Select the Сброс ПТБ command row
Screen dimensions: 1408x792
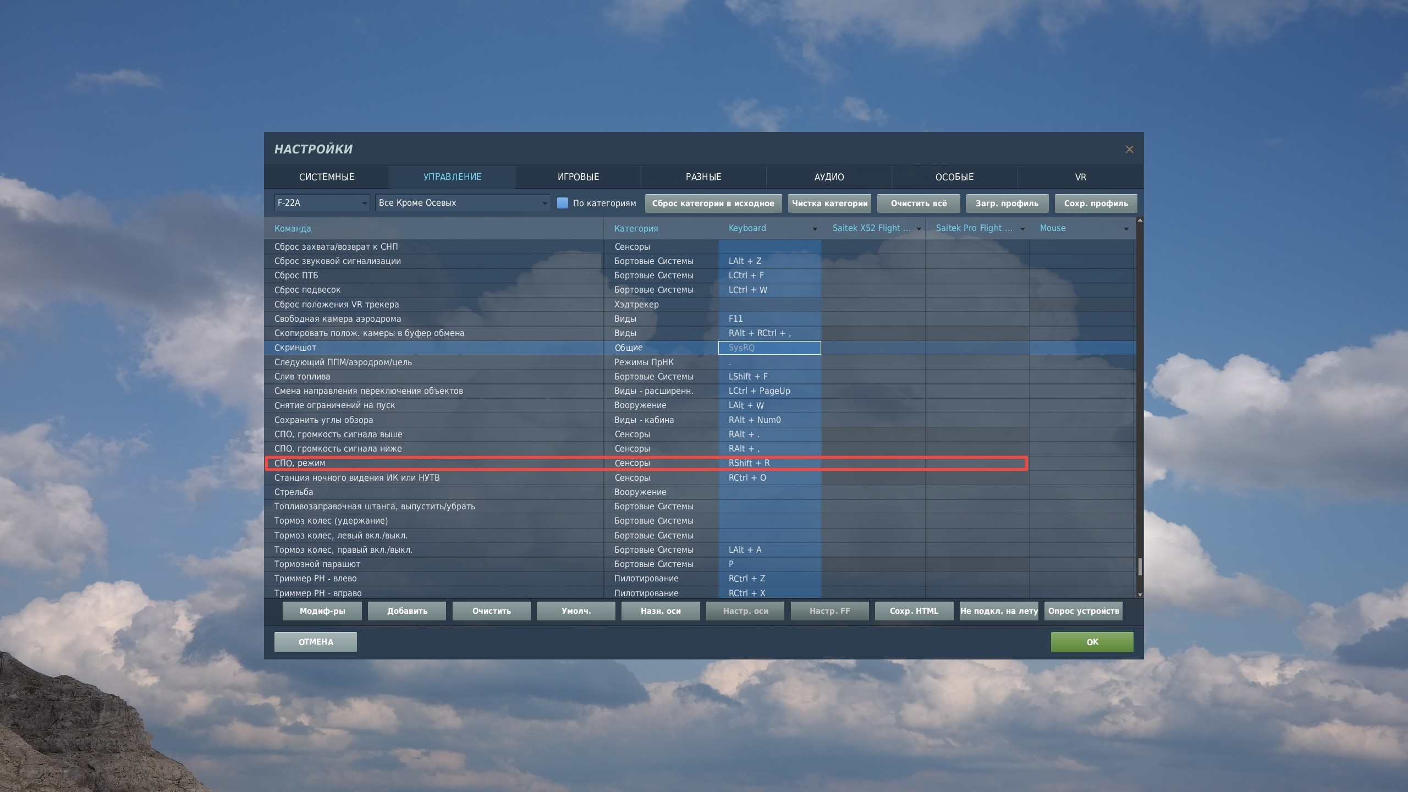pyautogui.click(x=700, y=276)
